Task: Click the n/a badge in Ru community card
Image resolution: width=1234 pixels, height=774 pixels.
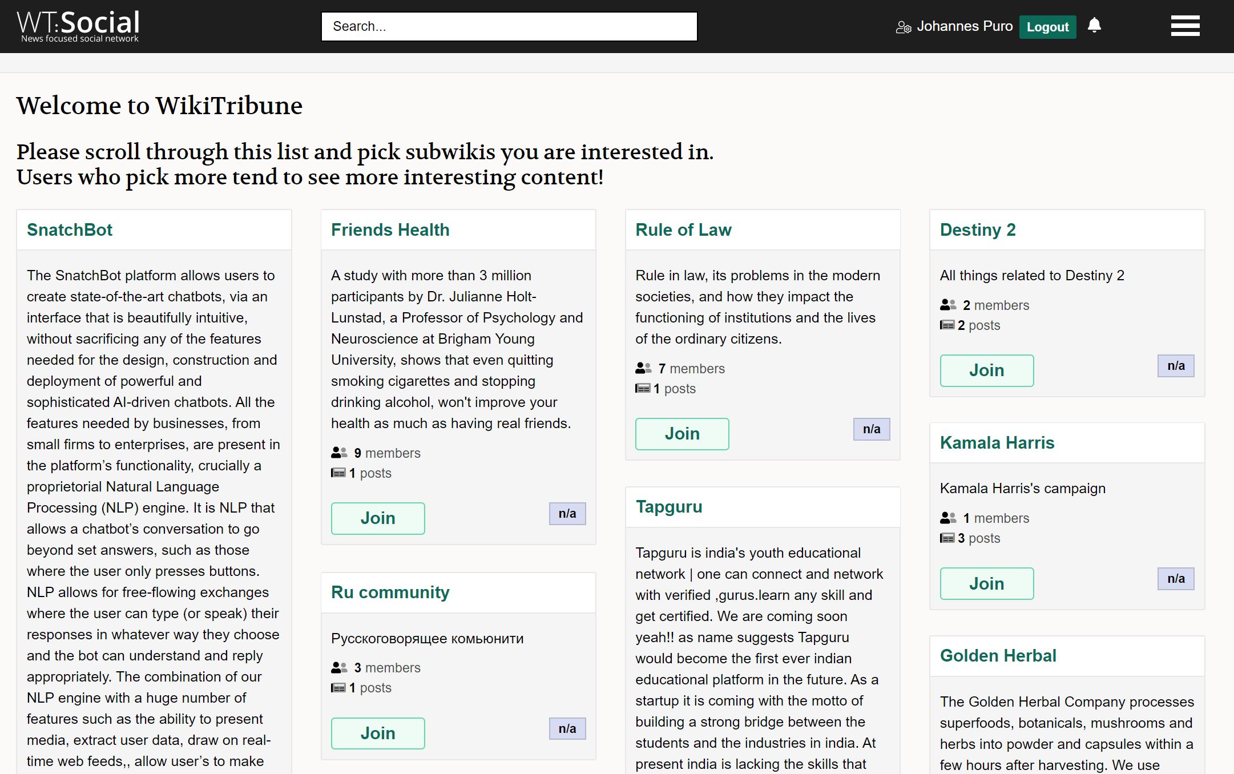Action: point(567,729)
